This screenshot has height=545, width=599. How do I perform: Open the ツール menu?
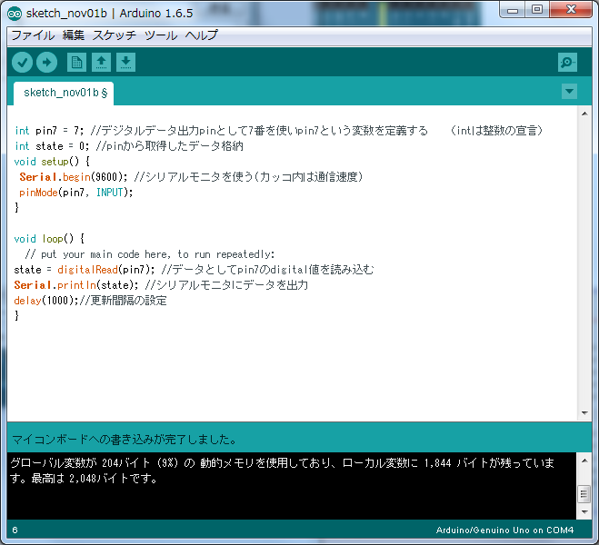tap(161, 35)
